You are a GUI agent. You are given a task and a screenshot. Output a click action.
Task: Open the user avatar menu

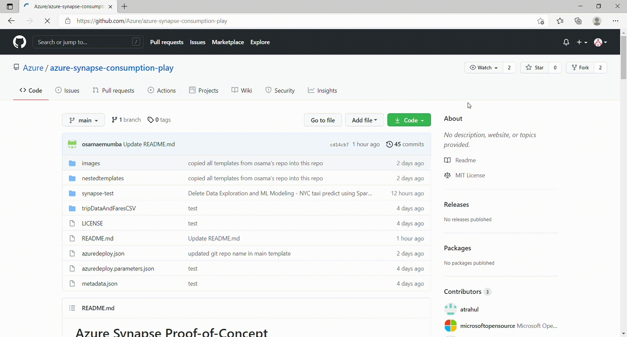(x=600, y=42)
